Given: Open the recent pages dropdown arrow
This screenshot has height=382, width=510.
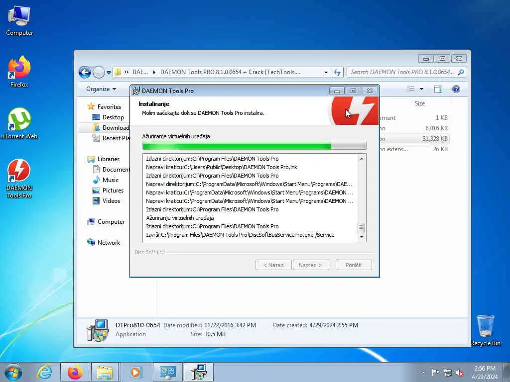Looking at the screenshot, I should tap(109, 73).
